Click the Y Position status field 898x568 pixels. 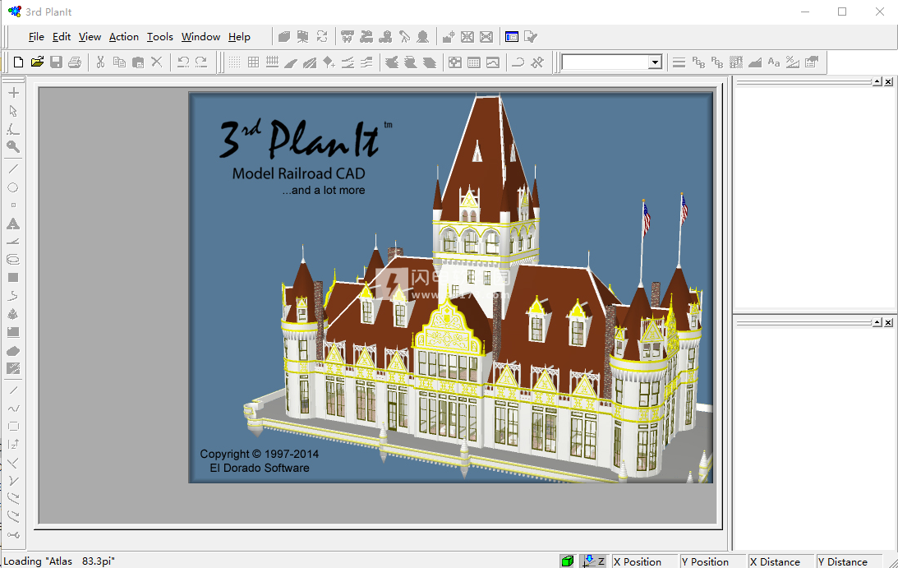click(x=712, y=561)
